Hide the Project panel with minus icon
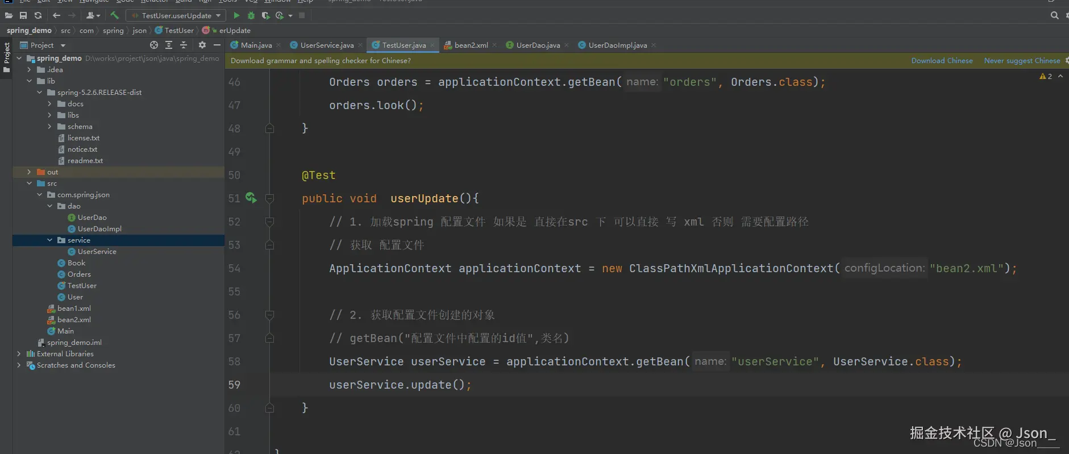This screenshot has height=454, width=1069. [x=217, y=45]
